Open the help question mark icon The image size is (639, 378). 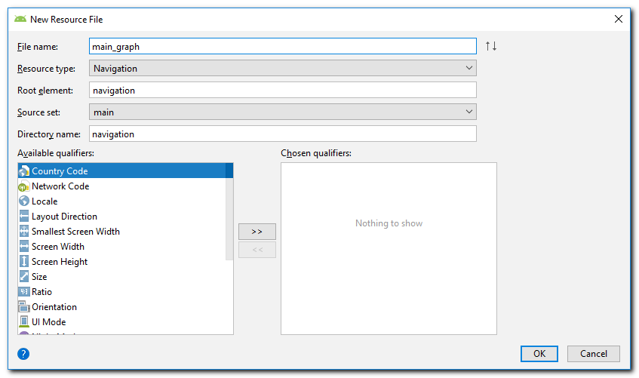tap(23, 353)
